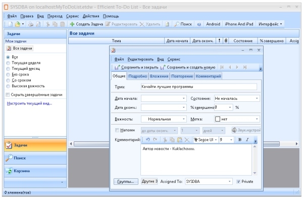Open the Действия menu
The image size is (303, 198).
[x=91, y=16]
